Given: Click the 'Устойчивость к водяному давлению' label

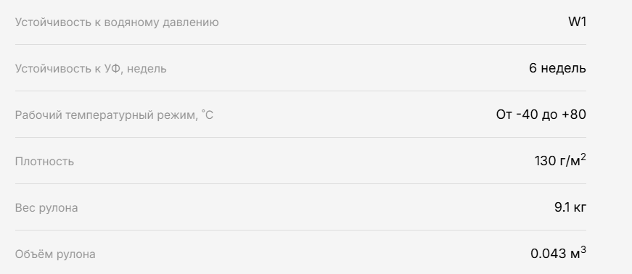Looking at the screenshot, I should tap(117, 22).
